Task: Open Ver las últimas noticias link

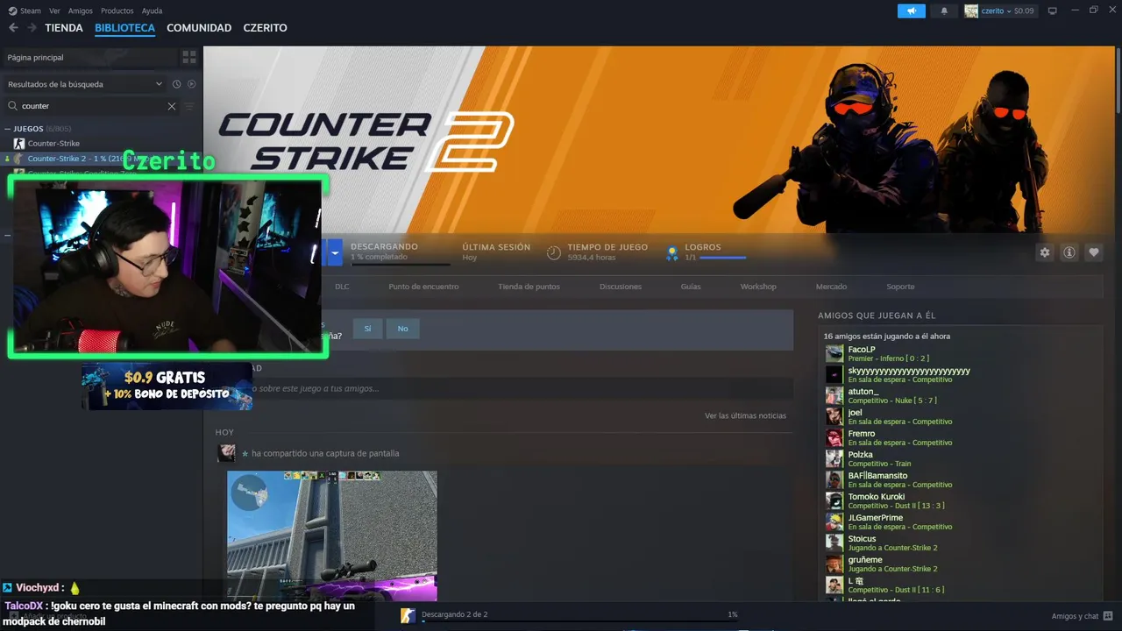Action: pyautogui.click(x=745, y=415)
